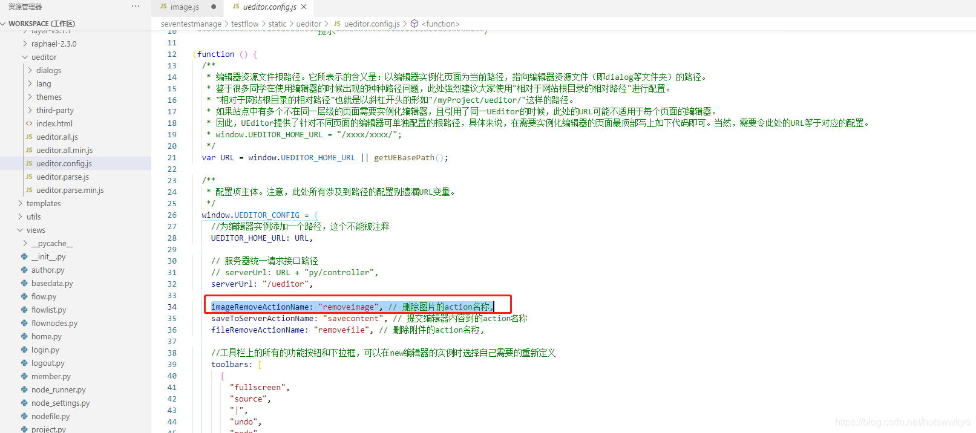
Task: Click line number 34 in the gutter
Action: (172, 307)
